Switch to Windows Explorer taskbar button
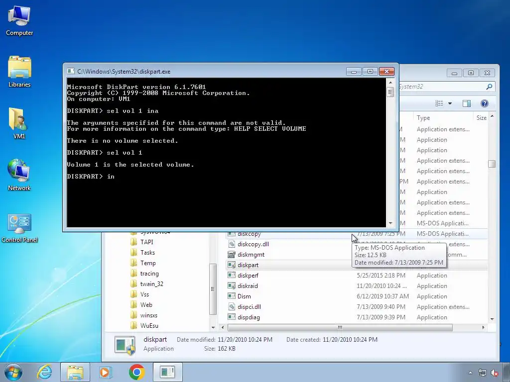The width and height of the screenshot is (510, 382). [x=75, y=372]
